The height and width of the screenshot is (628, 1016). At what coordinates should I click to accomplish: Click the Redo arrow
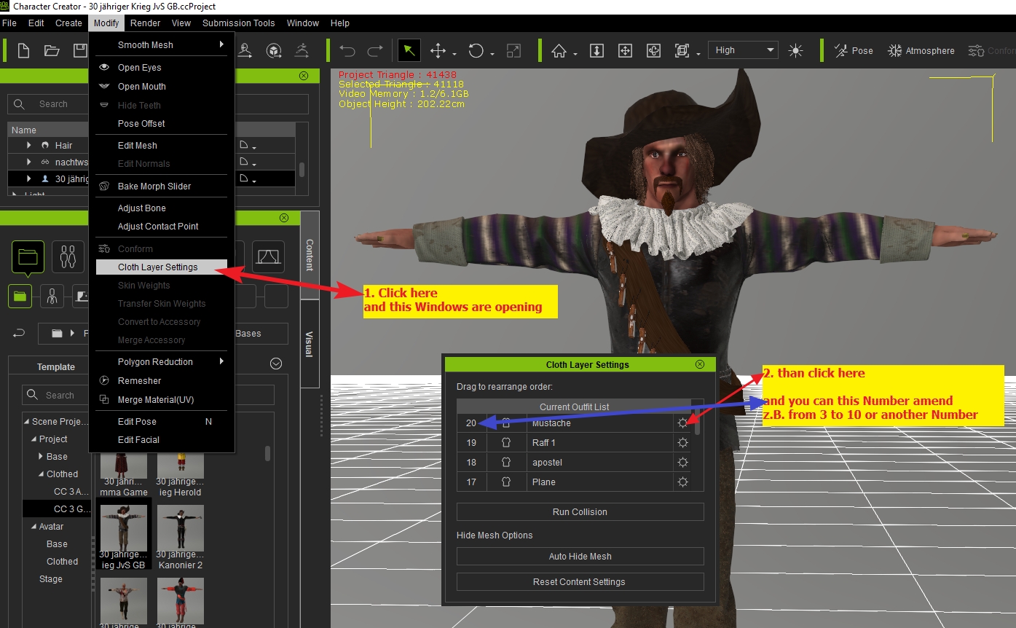point(375,50)
